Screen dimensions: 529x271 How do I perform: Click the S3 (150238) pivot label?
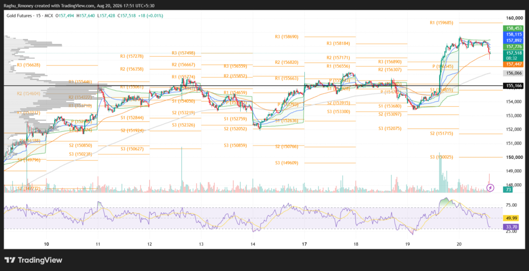pos(81,154)
